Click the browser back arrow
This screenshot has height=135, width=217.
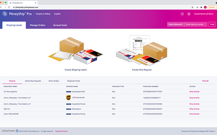pos(1,7)
